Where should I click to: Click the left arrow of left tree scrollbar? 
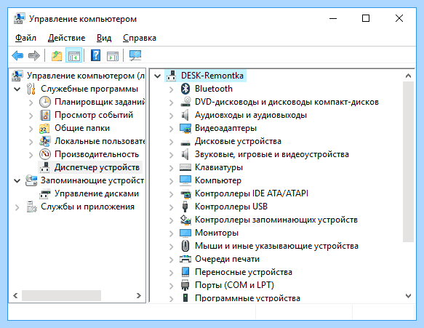point(15,295)
